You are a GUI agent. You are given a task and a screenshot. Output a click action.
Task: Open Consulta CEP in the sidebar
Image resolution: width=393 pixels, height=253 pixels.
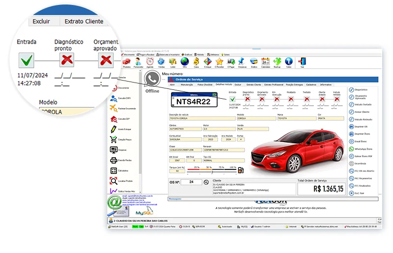120,119
